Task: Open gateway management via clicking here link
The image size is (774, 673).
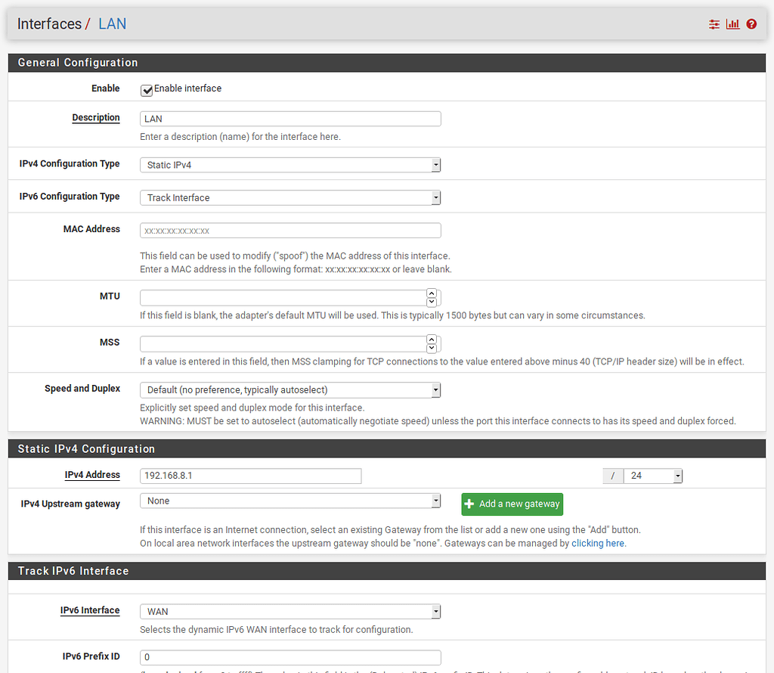Action: coord(598,543)
